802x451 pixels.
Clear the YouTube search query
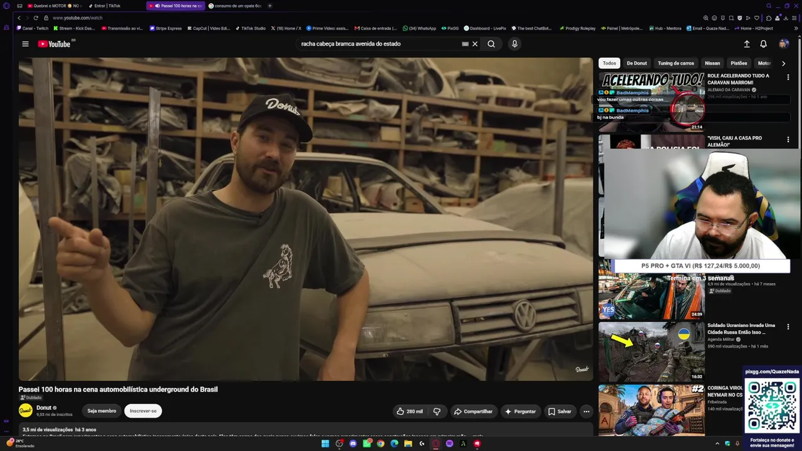point(475,44)
